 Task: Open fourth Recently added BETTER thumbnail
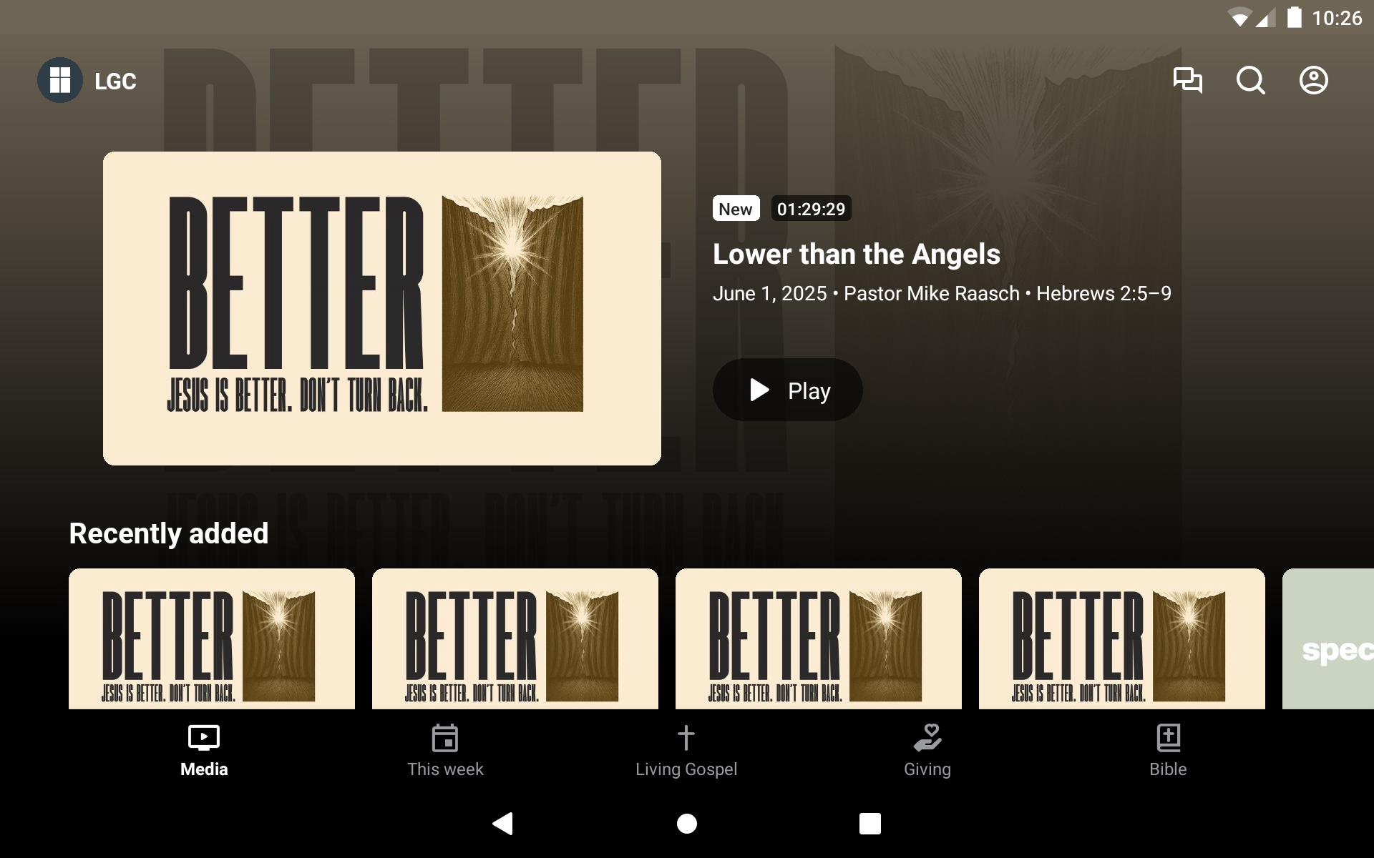point(1122,639)
